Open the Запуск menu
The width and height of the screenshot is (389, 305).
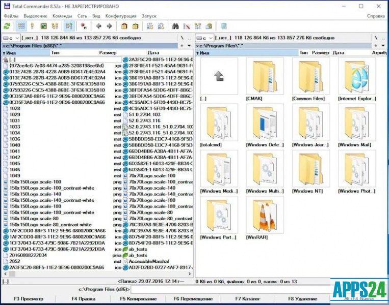coord(149,16)
